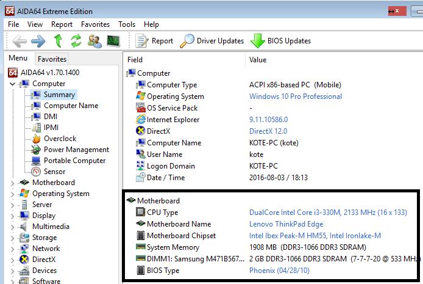Image resolution: width=423 pixels, height=284 pixels.
Task: Switch to the Menu tab
Action: coord(18,58)
